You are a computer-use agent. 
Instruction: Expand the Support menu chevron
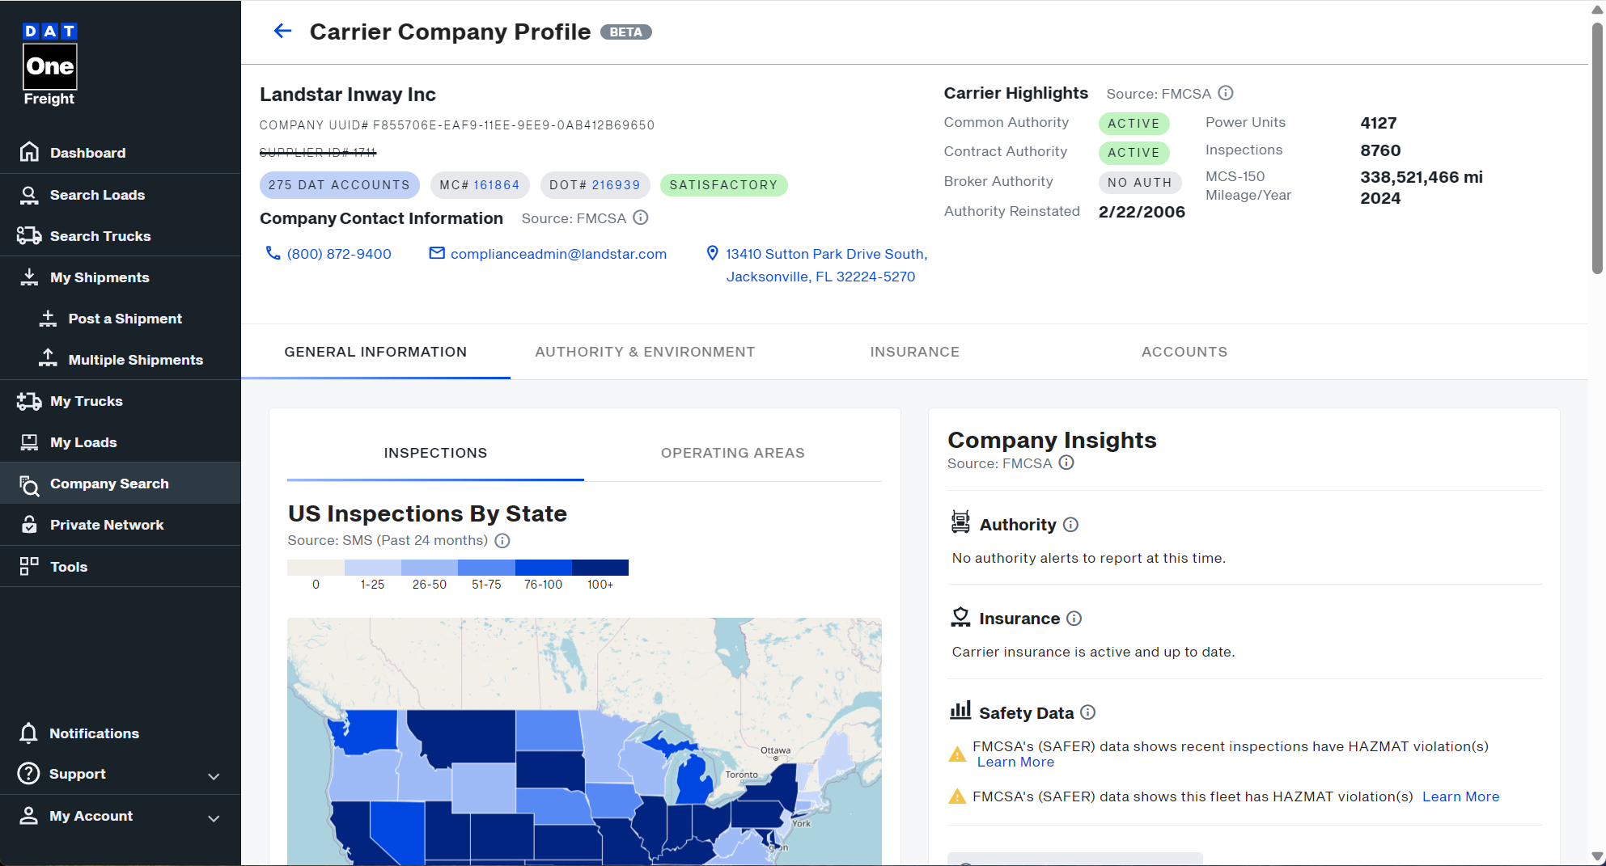click(214, 776)
